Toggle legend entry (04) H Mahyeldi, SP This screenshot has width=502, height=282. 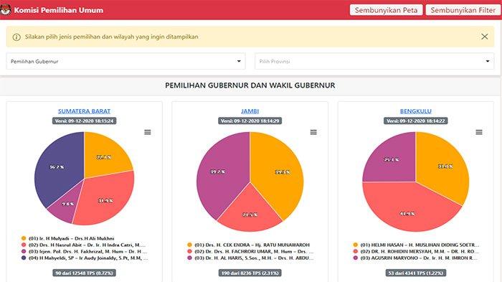(85, 258)
